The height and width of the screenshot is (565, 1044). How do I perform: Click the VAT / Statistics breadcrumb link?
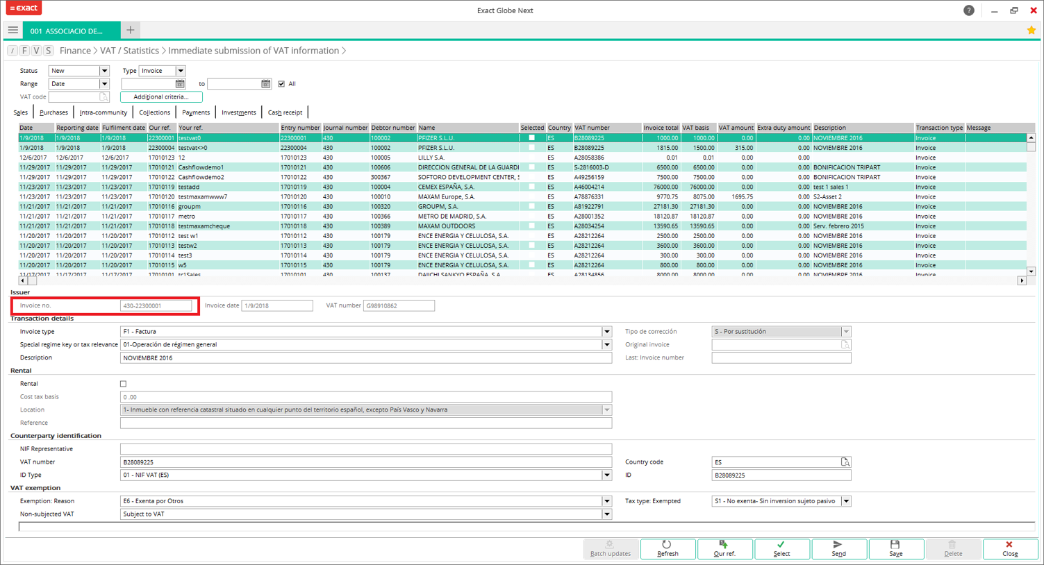click(129, 51)
